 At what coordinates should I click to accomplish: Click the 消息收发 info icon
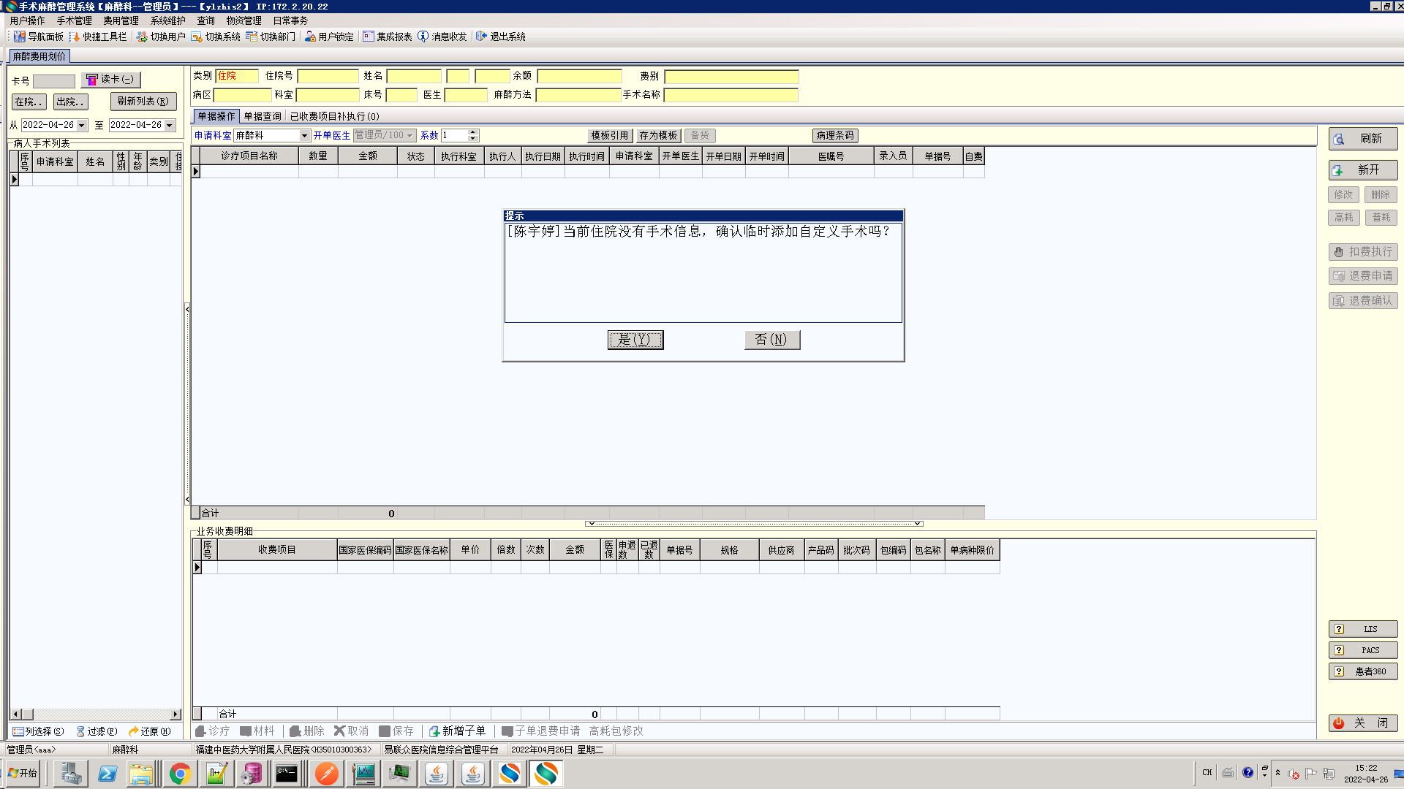coord(423,37)
